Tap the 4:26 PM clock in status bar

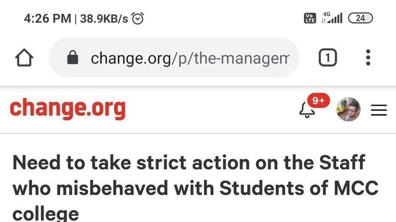coord(48,19)
